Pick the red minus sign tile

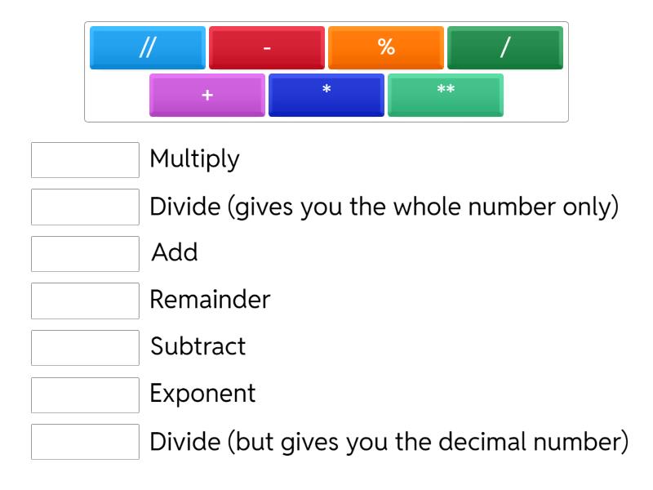[x=267, y=47]
